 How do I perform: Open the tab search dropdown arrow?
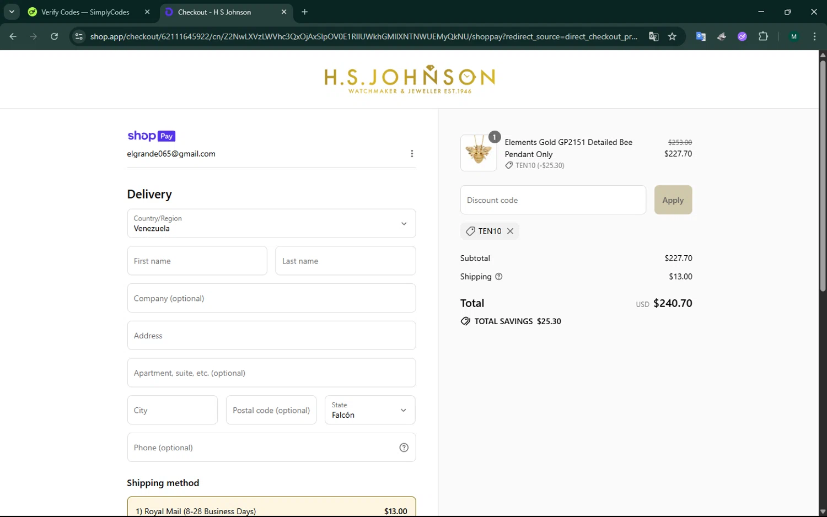pyautogui.click(x=12, y=12)
